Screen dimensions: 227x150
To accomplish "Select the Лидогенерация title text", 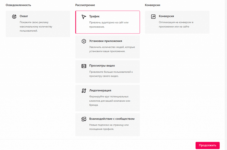I will [x=100, y=90].
